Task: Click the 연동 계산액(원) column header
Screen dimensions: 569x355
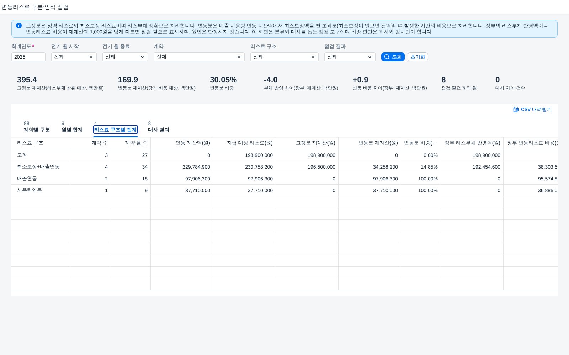Action: (x=182, y=143)
